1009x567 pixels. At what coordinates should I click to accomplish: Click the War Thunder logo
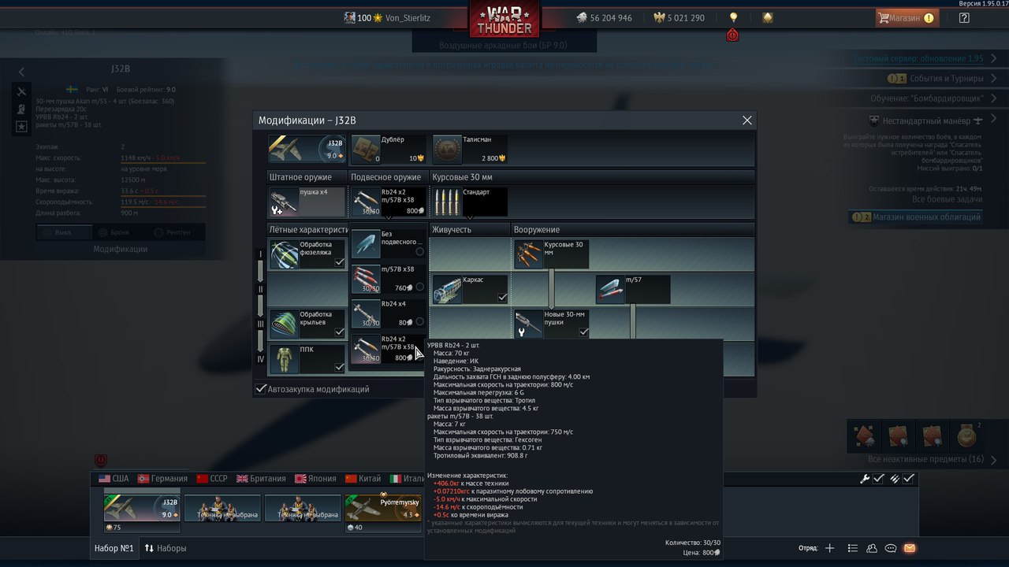(x=504, y=19)
